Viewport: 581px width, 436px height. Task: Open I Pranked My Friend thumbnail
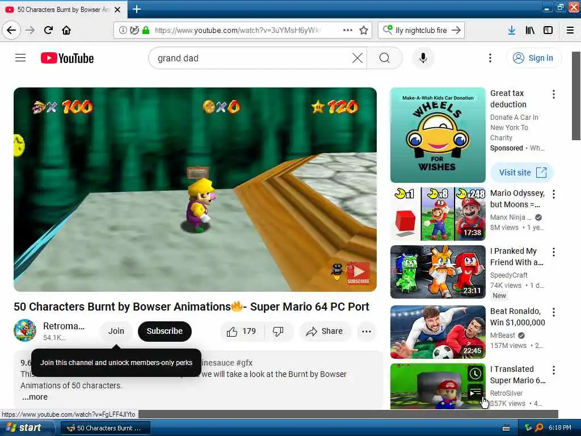coord(437,272)
